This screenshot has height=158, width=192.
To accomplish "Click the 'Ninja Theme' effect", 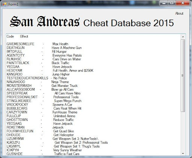I will coord(60,82).
